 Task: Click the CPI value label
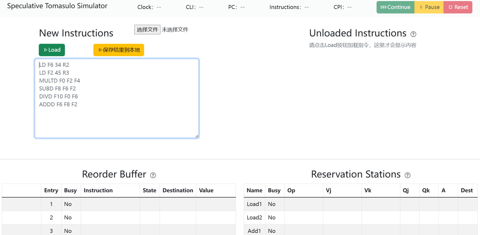point(343,7)
